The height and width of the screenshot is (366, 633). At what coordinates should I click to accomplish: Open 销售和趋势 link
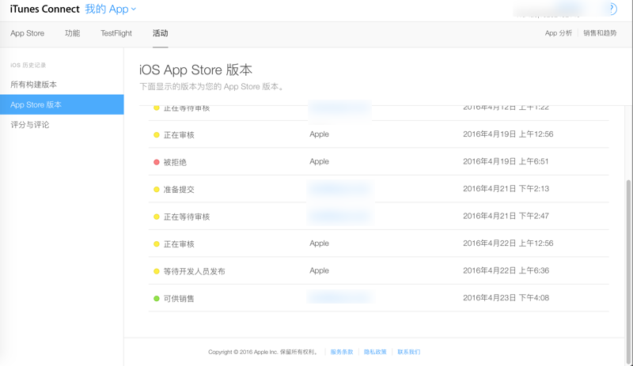[600, 33]
